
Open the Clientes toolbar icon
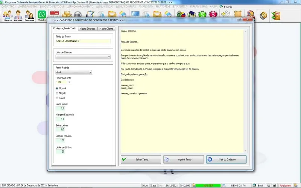pyautogui.click(x=8, y=16)
